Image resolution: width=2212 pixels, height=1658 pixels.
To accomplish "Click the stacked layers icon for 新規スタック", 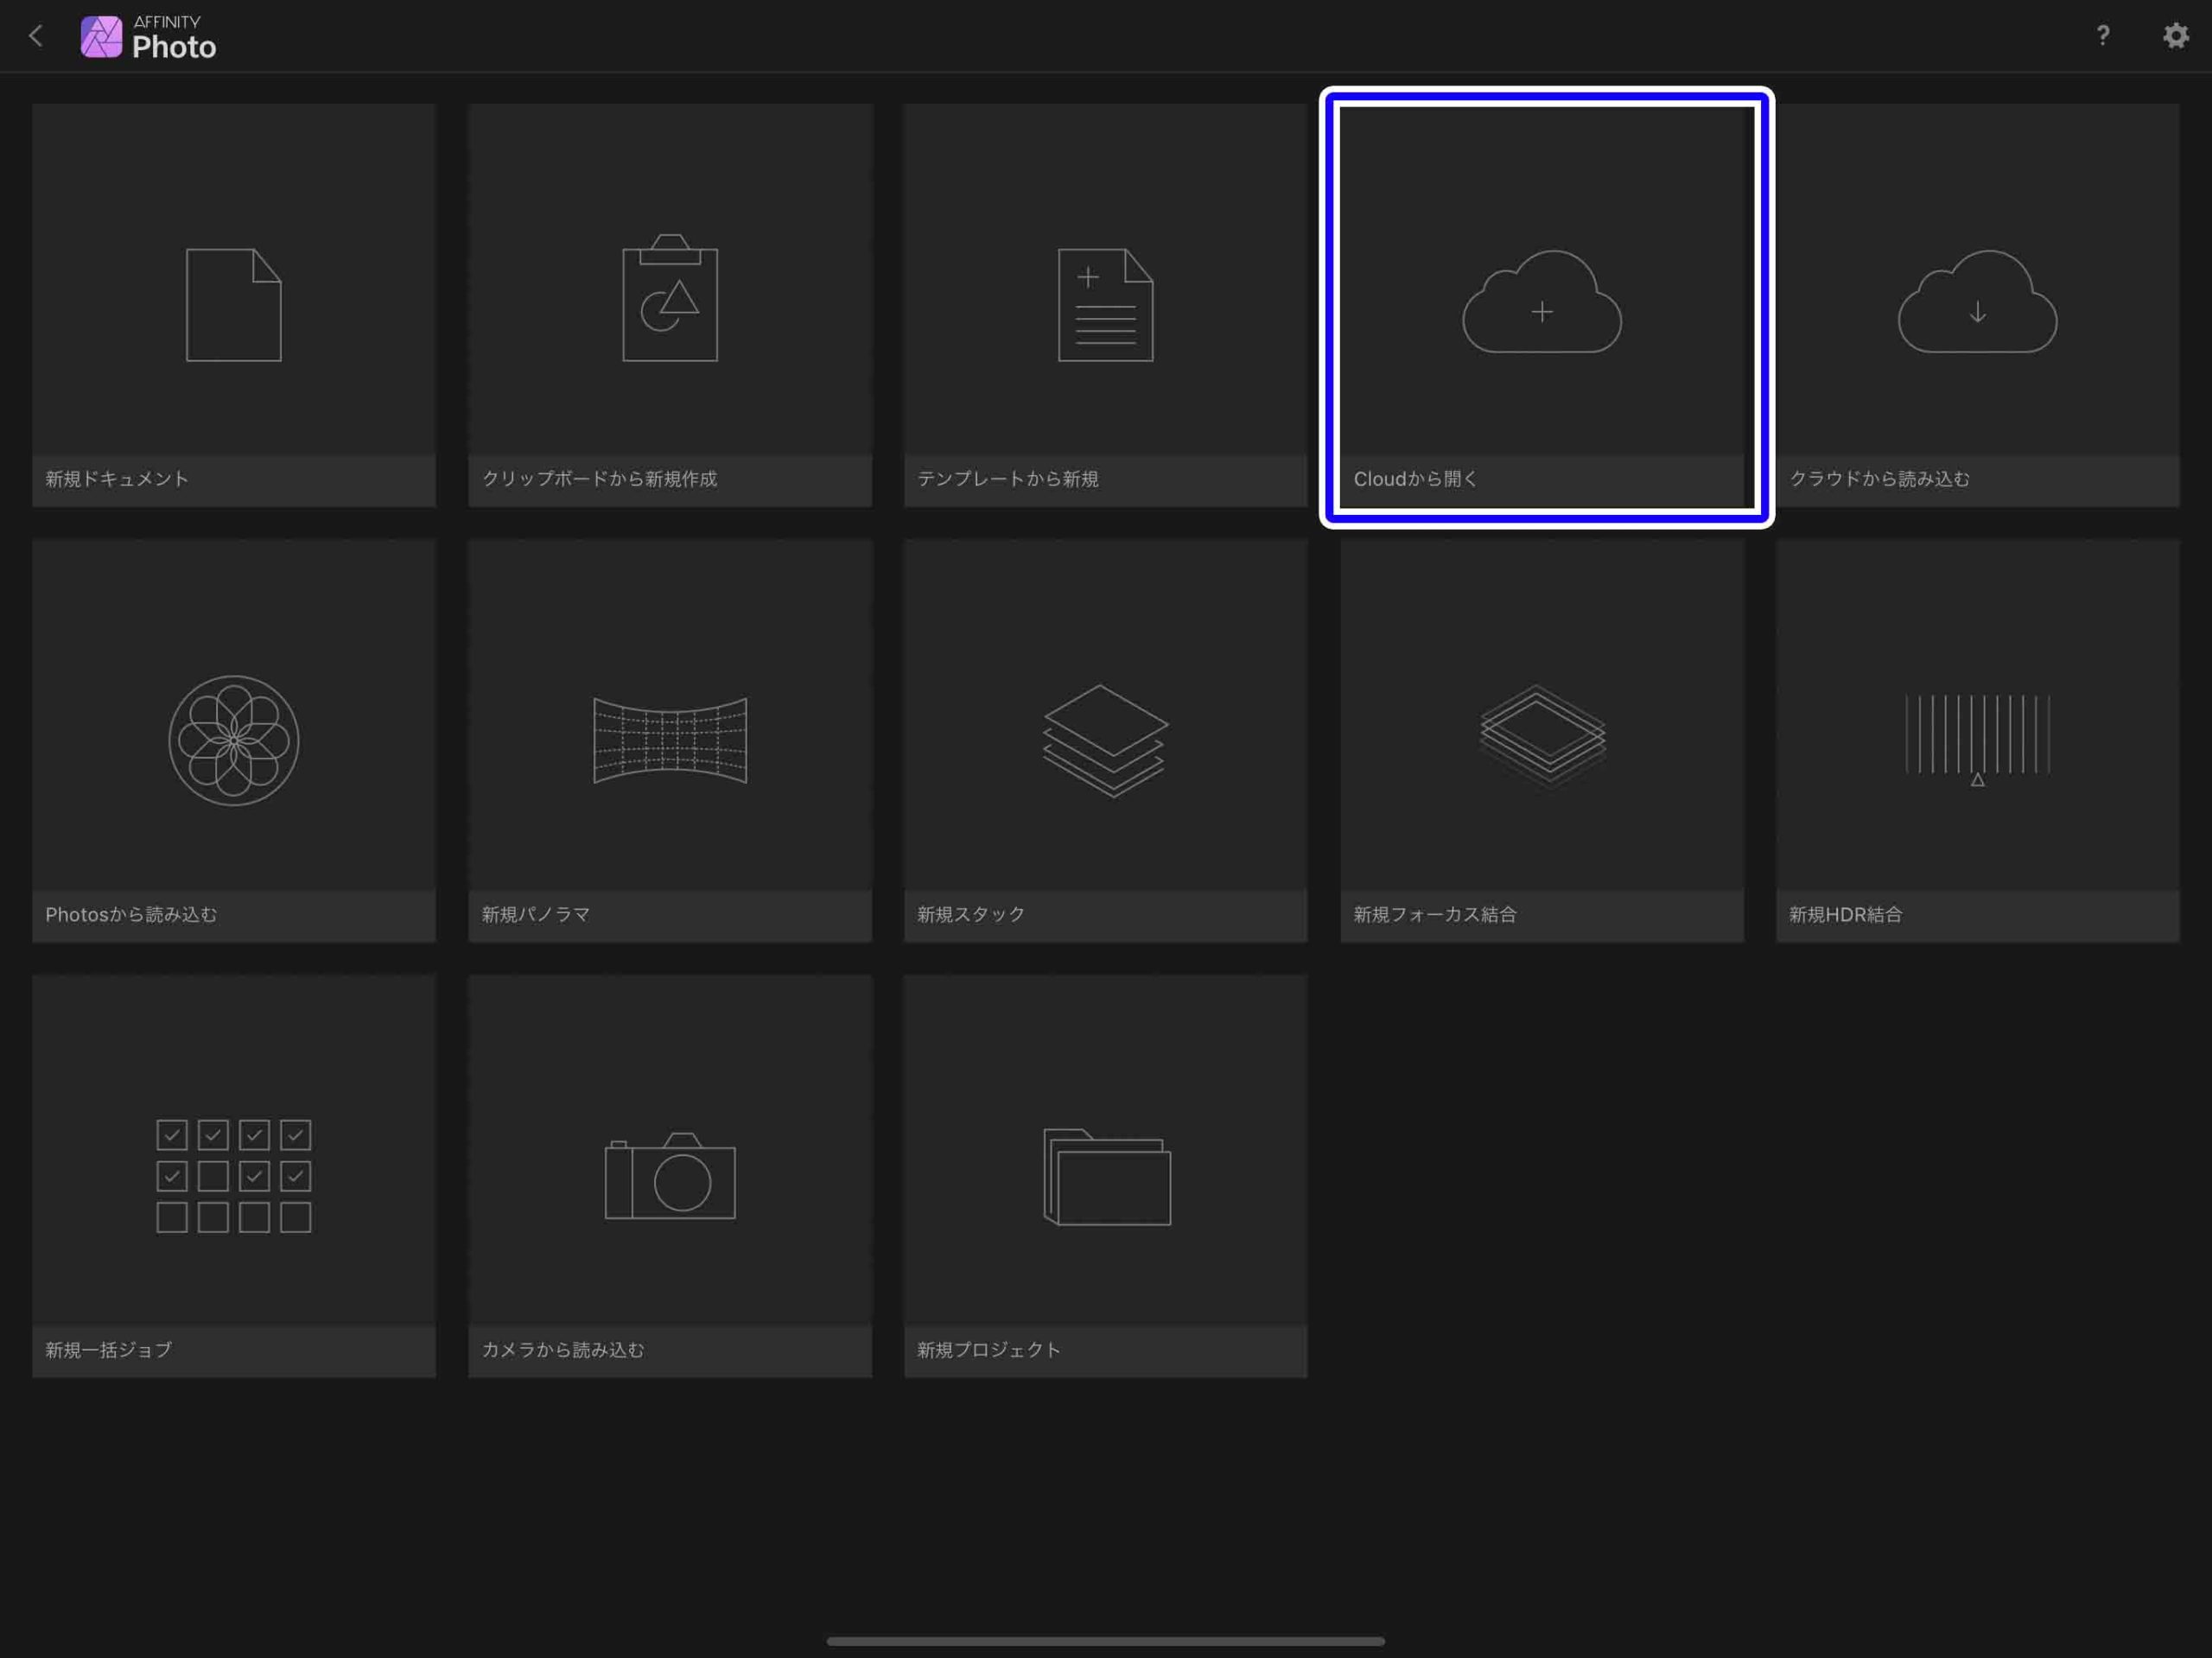I will (x=1106, y=740).
